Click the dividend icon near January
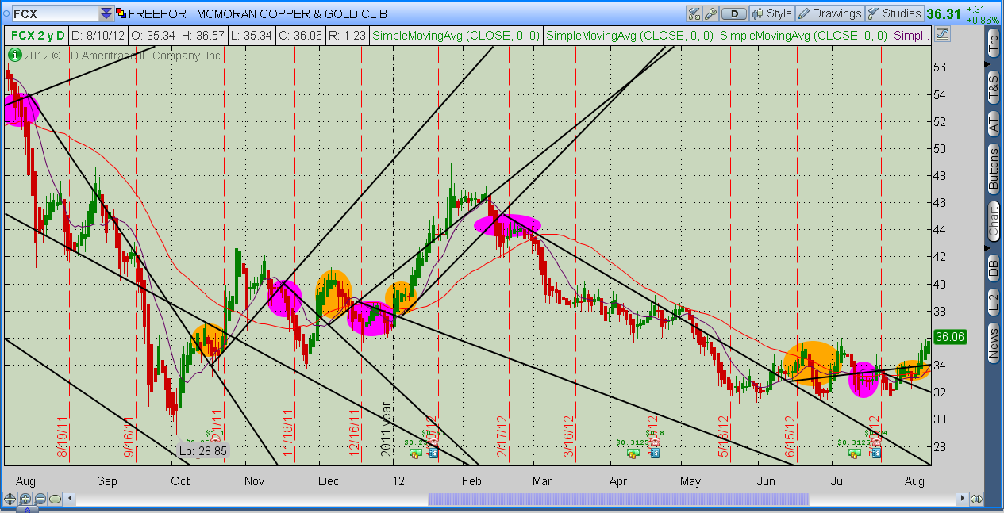Viewport: 1004px width, 513px height. (x=415, y=454)
